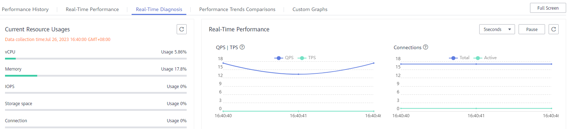The width and height of the screenshot is (569, 129).
Task: Toggle TPS series in chart legend
Action: tap(307, 58)
